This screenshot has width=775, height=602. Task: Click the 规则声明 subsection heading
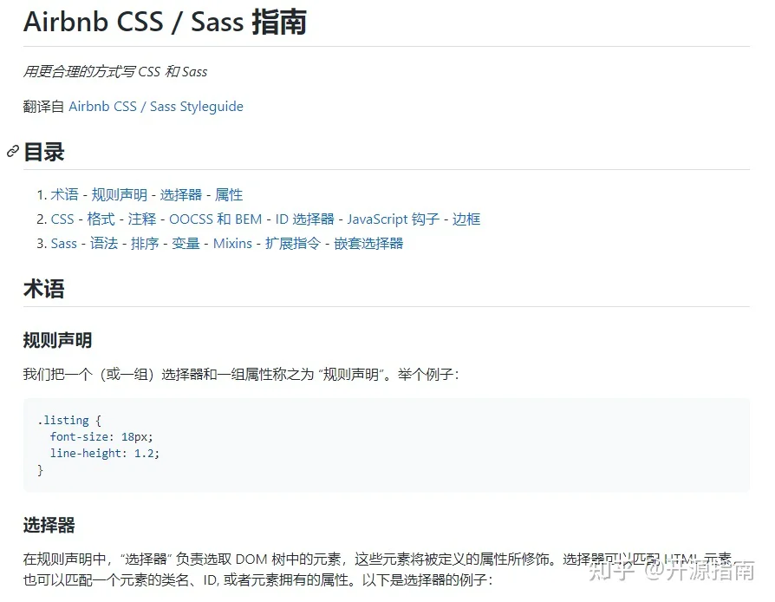point(57,340)
